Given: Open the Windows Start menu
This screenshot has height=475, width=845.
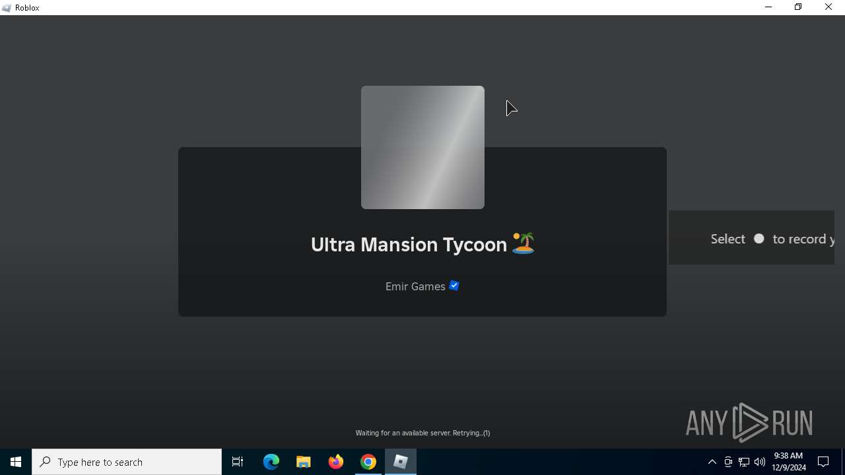Looking at the screenshot, I should (16, 462).
